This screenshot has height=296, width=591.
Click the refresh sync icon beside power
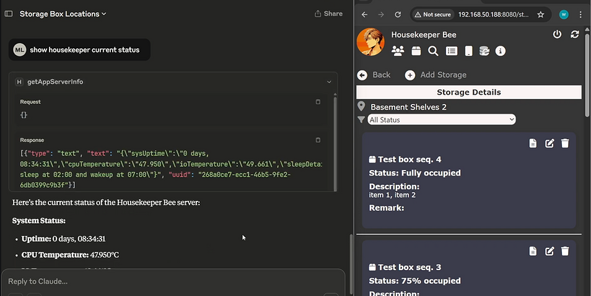575,35
